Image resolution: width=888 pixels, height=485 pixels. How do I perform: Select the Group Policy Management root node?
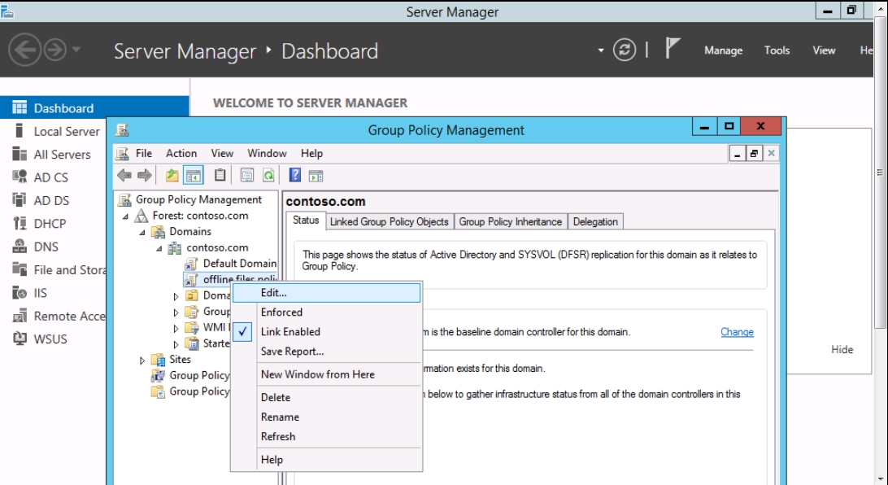point(198,199)
